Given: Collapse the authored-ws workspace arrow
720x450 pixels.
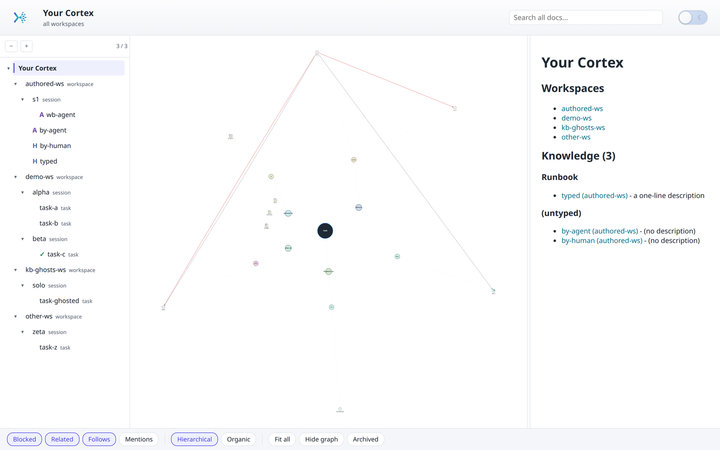Looking at the screenshot, I should click(x=16, y=84).
